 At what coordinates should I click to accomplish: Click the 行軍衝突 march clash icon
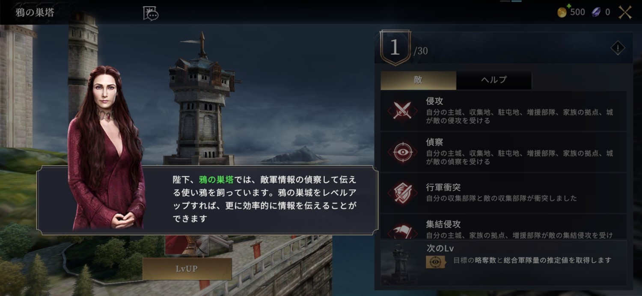pos(402,193)
